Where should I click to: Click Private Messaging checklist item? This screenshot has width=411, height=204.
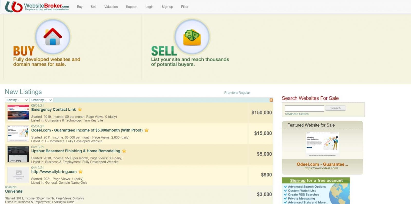click(301, 199)
